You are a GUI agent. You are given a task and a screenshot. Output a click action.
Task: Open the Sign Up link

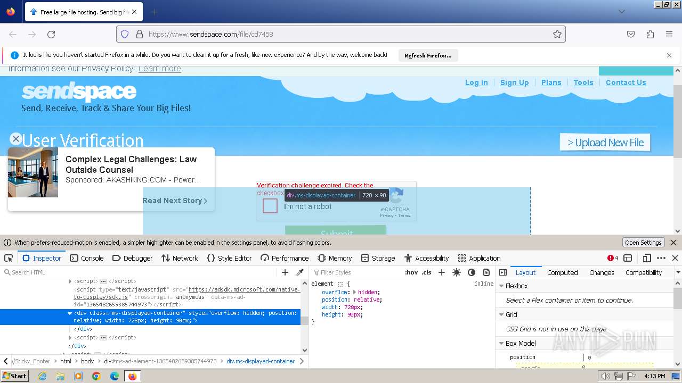[515, 82]
